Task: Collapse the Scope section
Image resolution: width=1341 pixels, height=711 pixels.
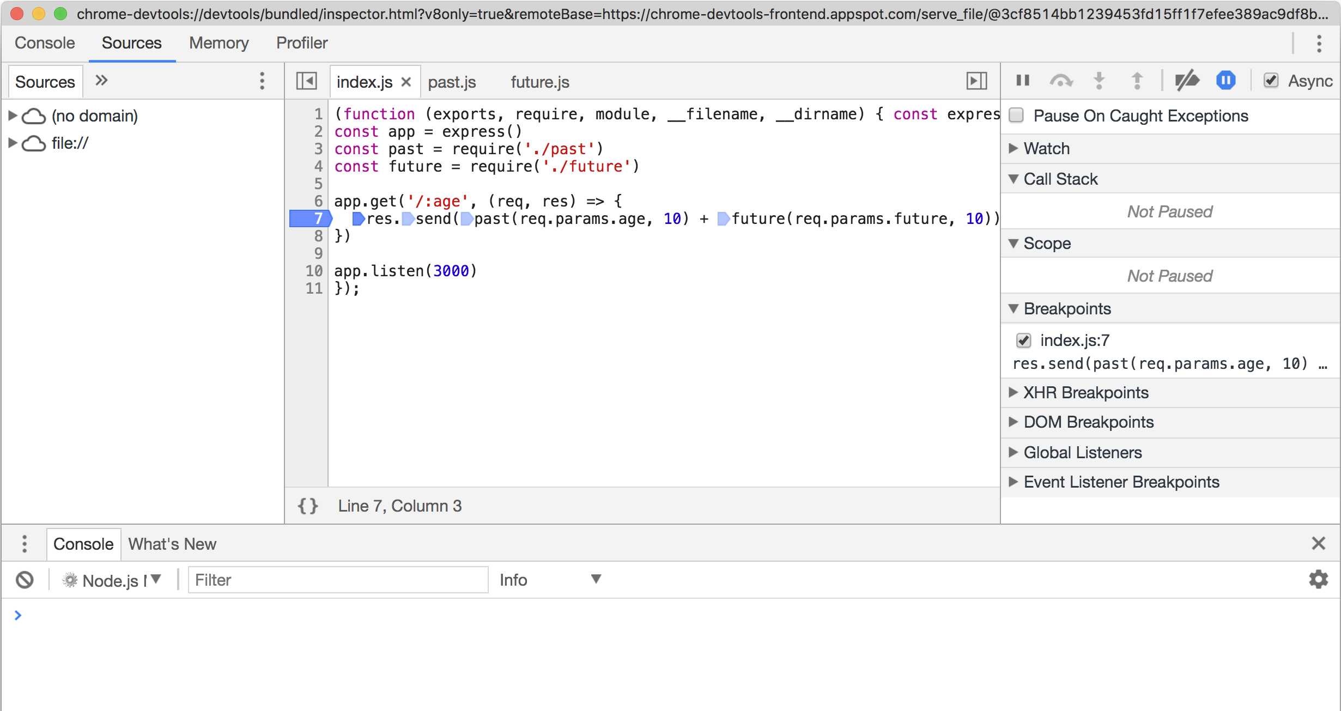Action: click(x=1014, y=243)
